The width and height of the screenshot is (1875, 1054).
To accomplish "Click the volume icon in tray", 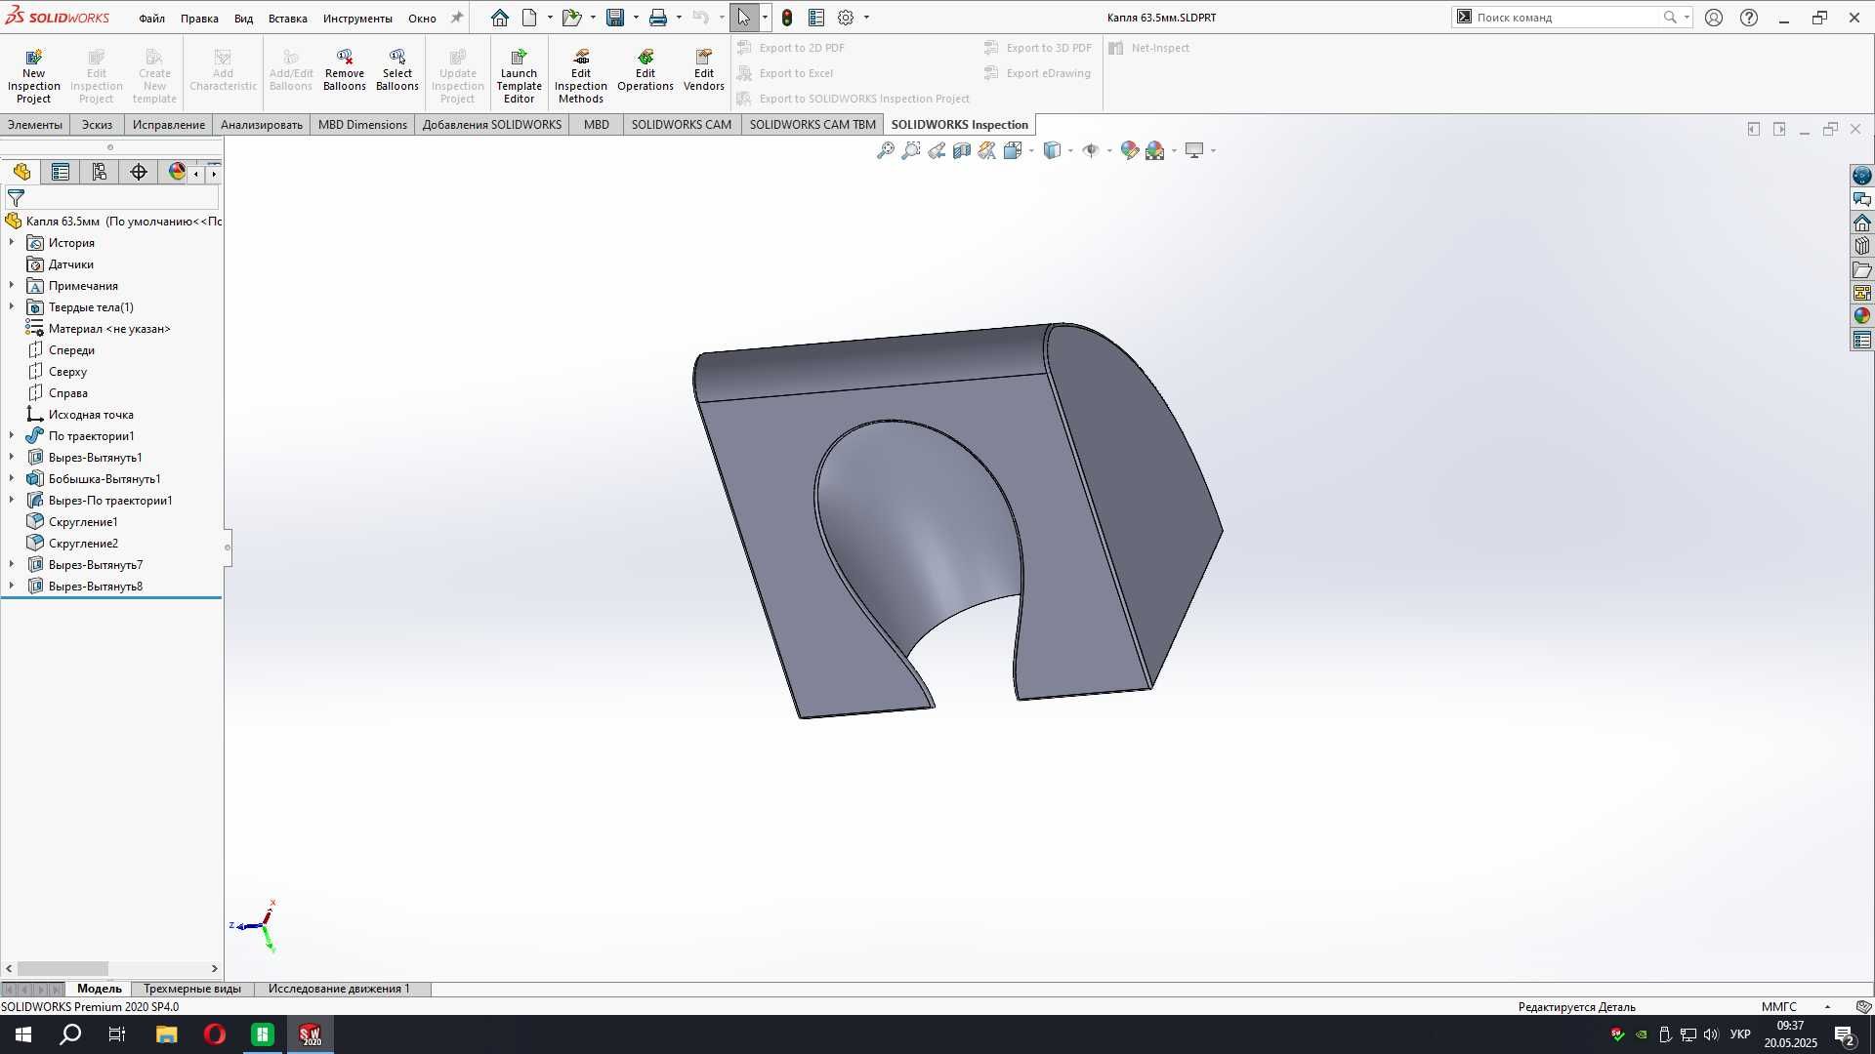I will (x=1711, y=1034).
